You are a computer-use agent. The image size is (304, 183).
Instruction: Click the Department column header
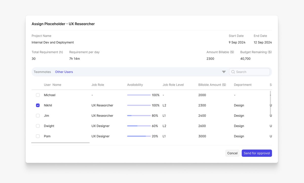[x=243, y=85]
